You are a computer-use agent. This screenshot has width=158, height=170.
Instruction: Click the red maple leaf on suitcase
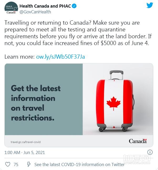tap(114, 103)
